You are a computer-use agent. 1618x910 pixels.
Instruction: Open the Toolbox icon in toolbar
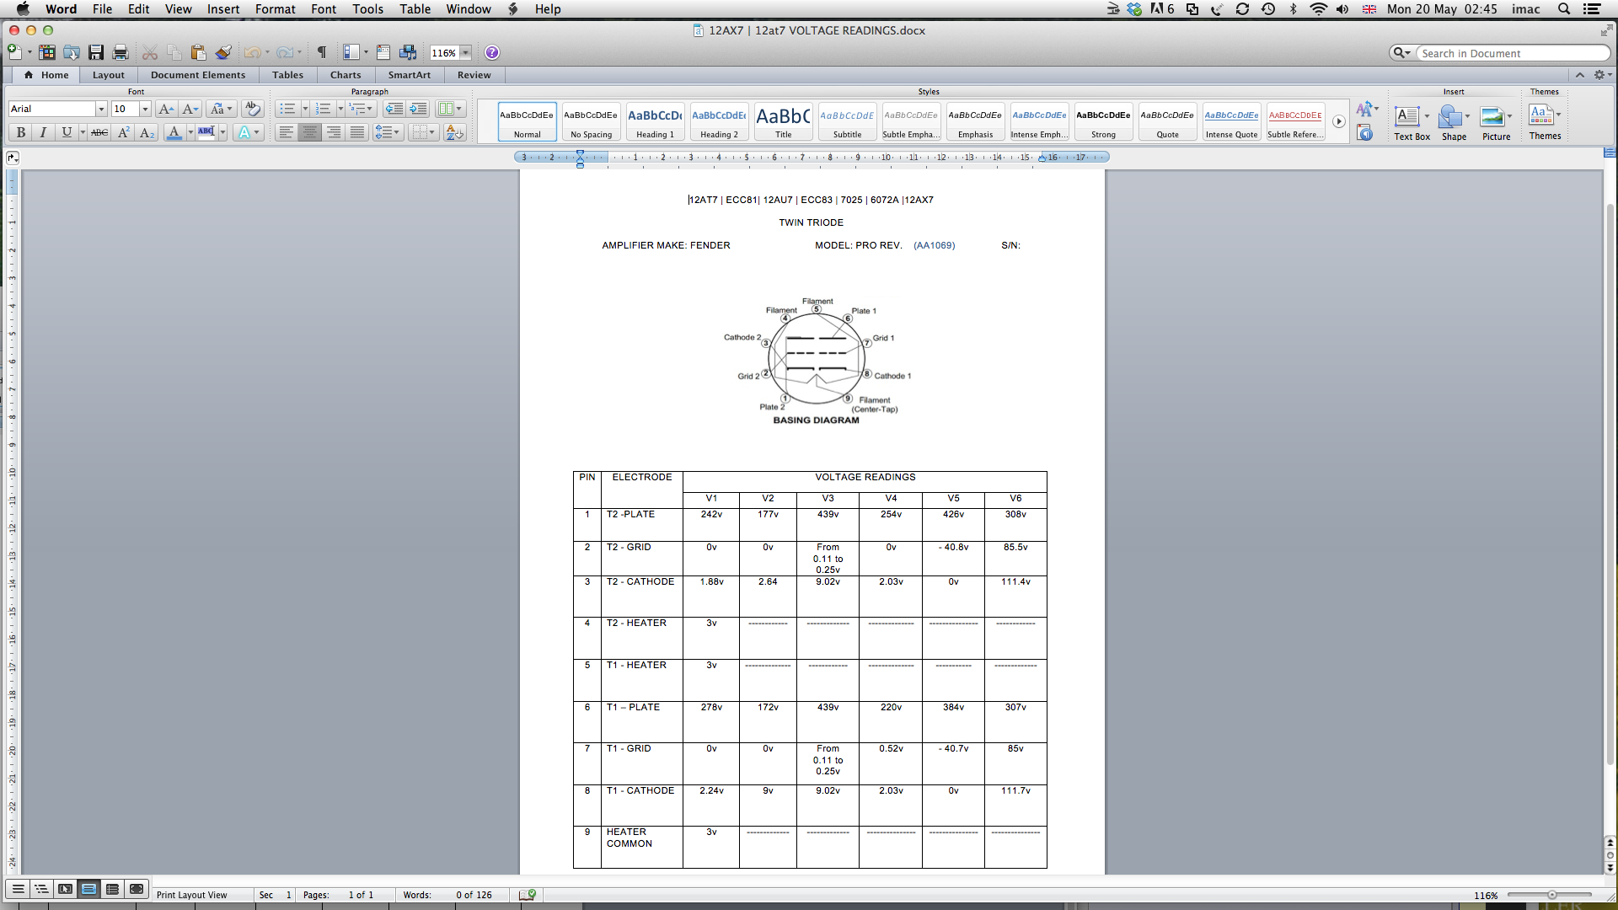click(383, 52)
